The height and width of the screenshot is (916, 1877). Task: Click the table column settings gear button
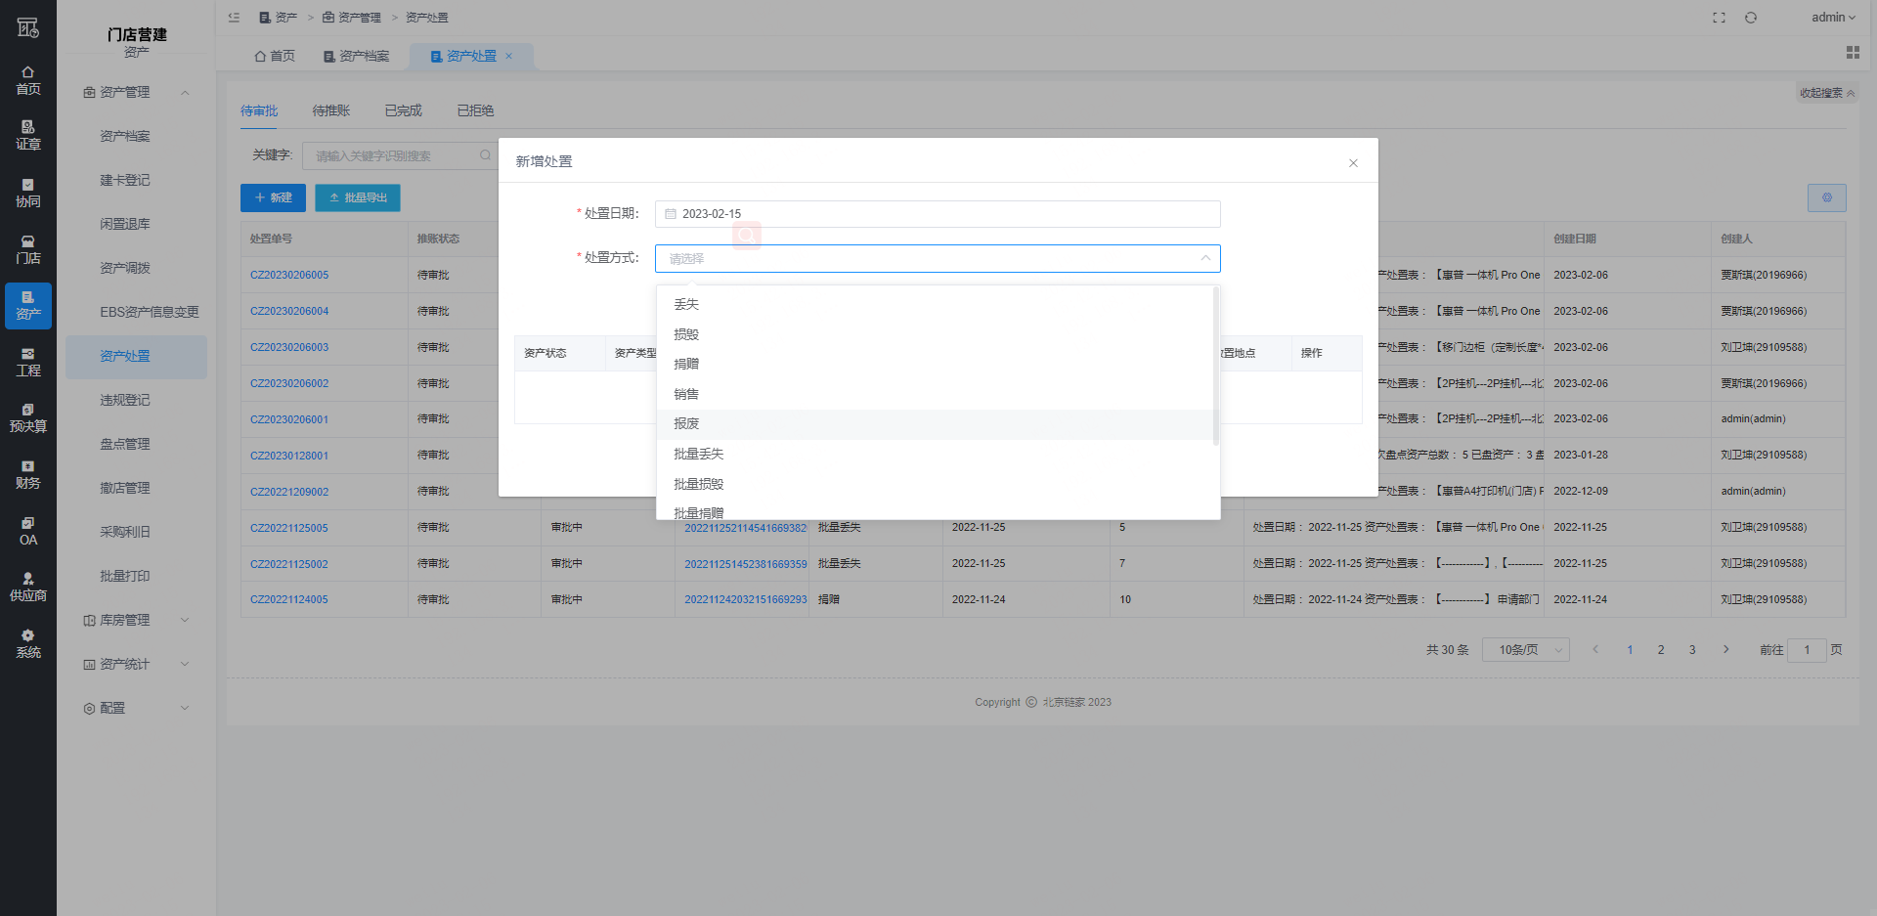tap(1826, 197)
